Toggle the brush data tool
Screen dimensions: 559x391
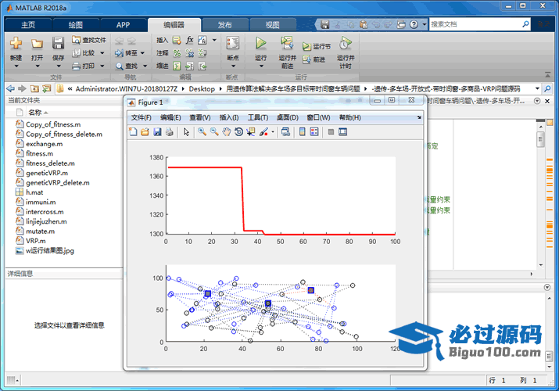tap(263, 132)
